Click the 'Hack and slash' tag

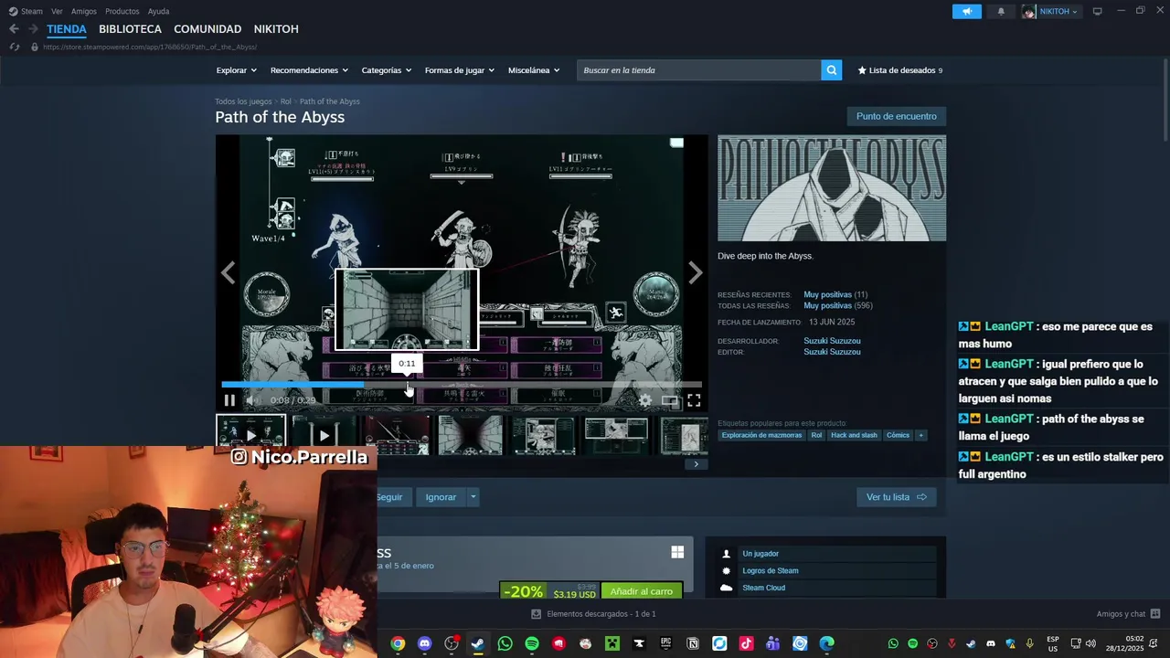coord(855,435)
